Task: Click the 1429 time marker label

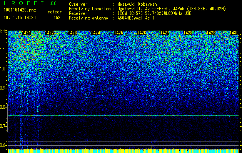Action: click(211, 33)
